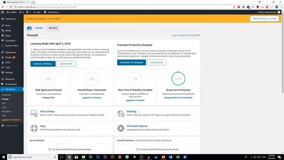
Task: Click the taskbar search box
Action: tap(32, 157)
